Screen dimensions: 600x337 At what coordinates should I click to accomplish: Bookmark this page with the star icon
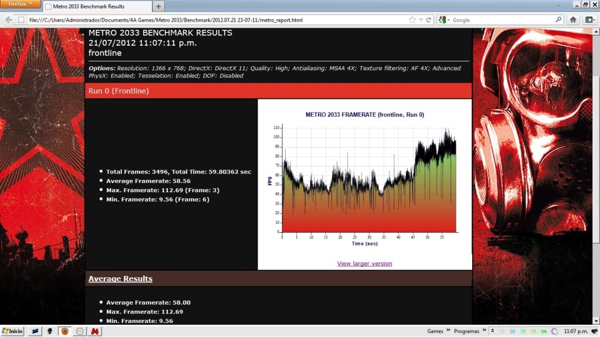pyautogui.click(x=412, y=20)
